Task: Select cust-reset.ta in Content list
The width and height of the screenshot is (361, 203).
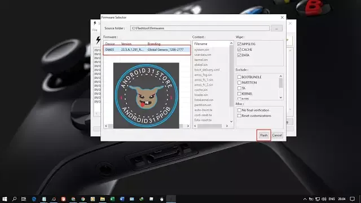Action: (x=203, y=115)
